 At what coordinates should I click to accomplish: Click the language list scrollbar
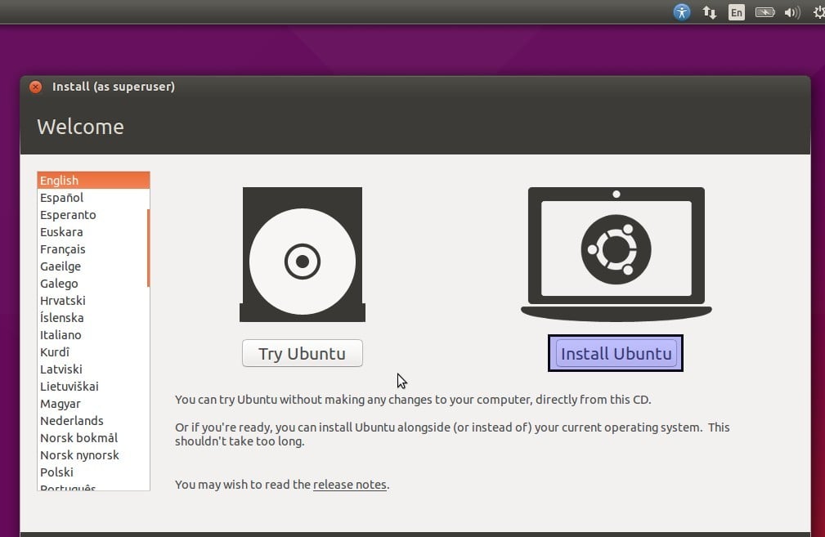[148, 248]
